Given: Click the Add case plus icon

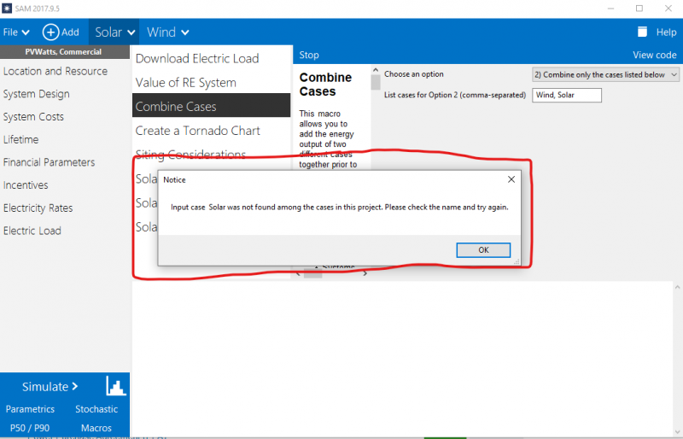Looking at the screenshot, I should coord(51,32).
